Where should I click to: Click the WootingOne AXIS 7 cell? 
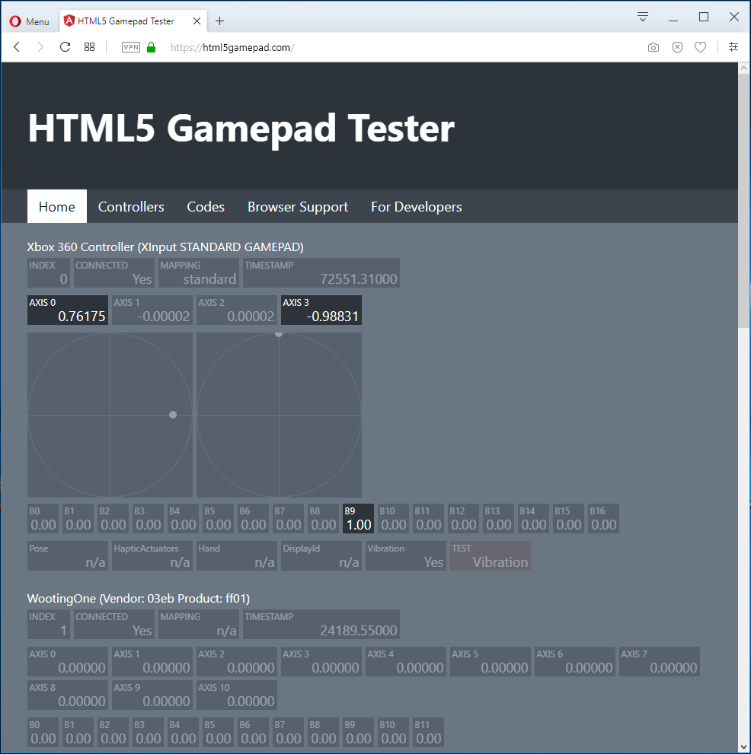click(659, 662)
